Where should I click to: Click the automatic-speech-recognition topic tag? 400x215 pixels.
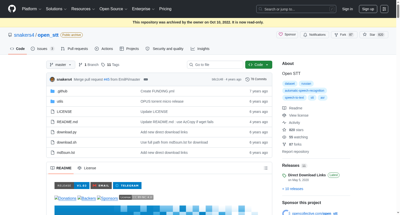[x=304, y=91]
